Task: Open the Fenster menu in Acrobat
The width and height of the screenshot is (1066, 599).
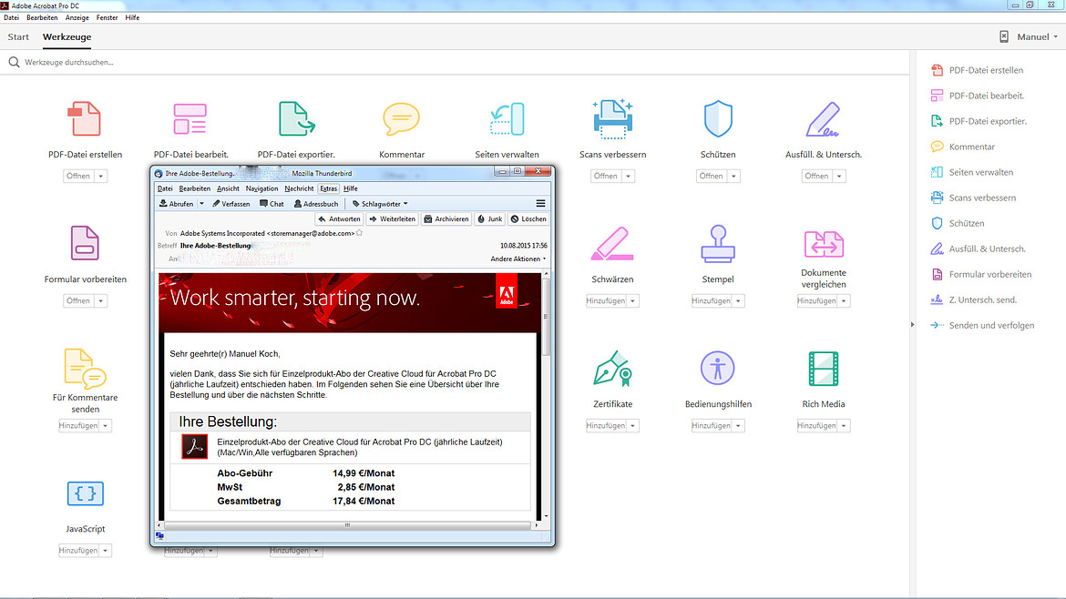Action: pyautogui.click(x=107, y=17)
